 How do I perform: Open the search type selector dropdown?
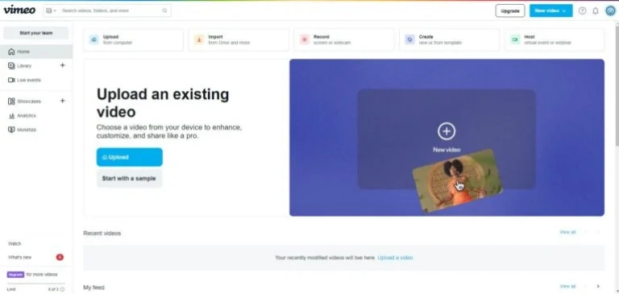point(51,10)
